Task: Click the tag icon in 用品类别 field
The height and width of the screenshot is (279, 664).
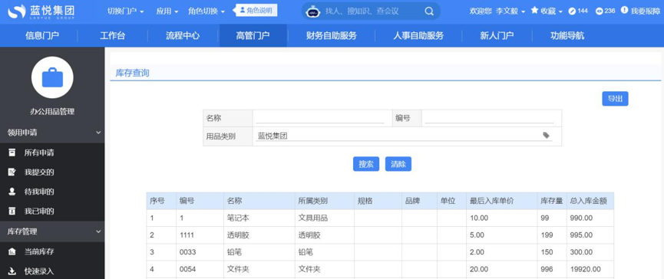Action: point(547,135)
